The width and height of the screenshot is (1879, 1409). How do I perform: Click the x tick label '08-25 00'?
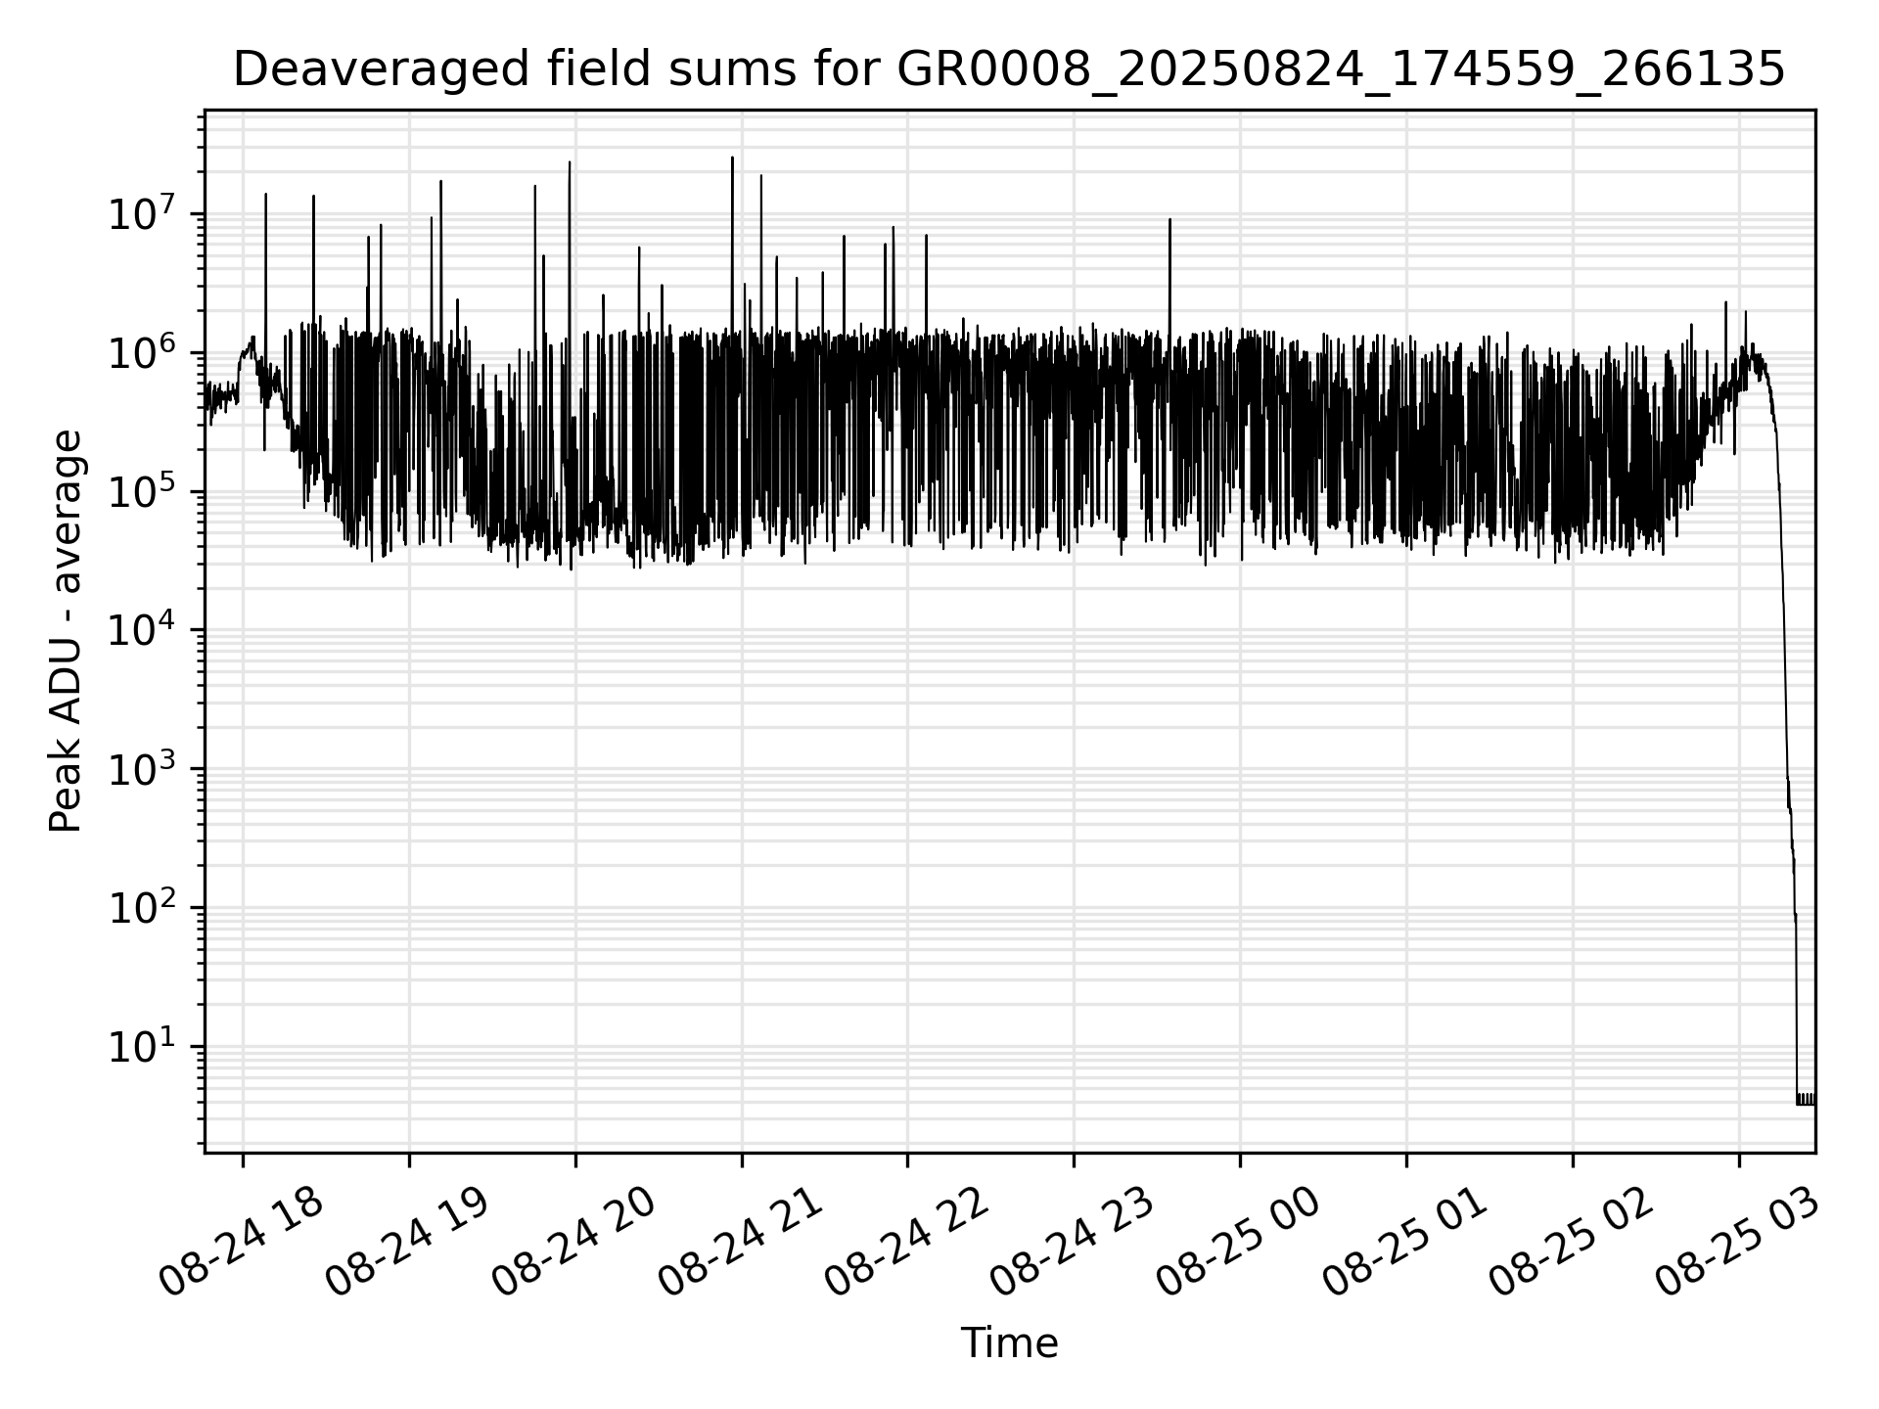pos(1239,1242)
